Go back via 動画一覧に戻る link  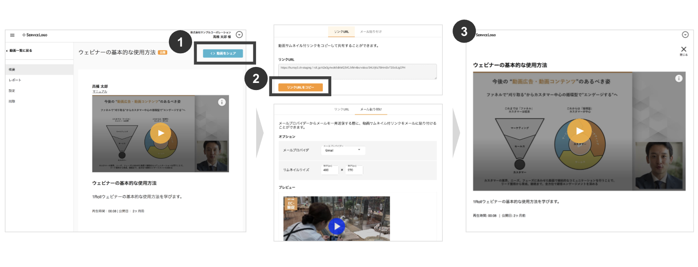pyautogui.click(x=20, y=51)
